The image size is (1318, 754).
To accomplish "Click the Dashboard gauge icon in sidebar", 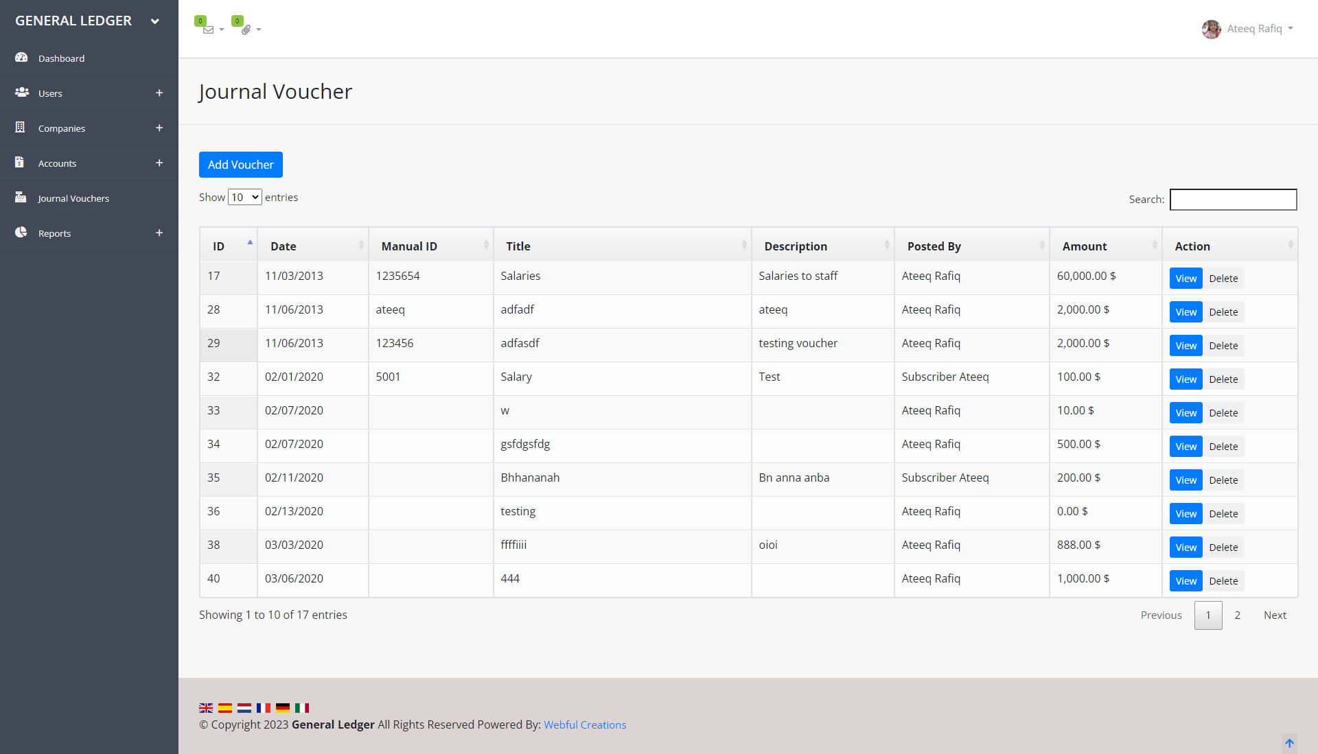I will pos(21,58).
